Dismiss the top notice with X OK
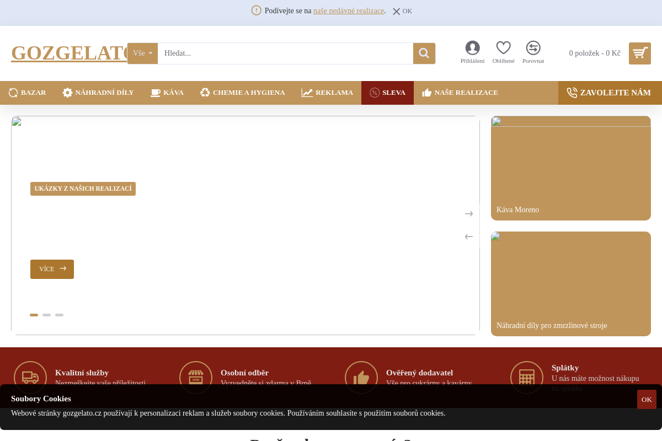The height and width of the screenshot is (441, 662). click(402, 11)
